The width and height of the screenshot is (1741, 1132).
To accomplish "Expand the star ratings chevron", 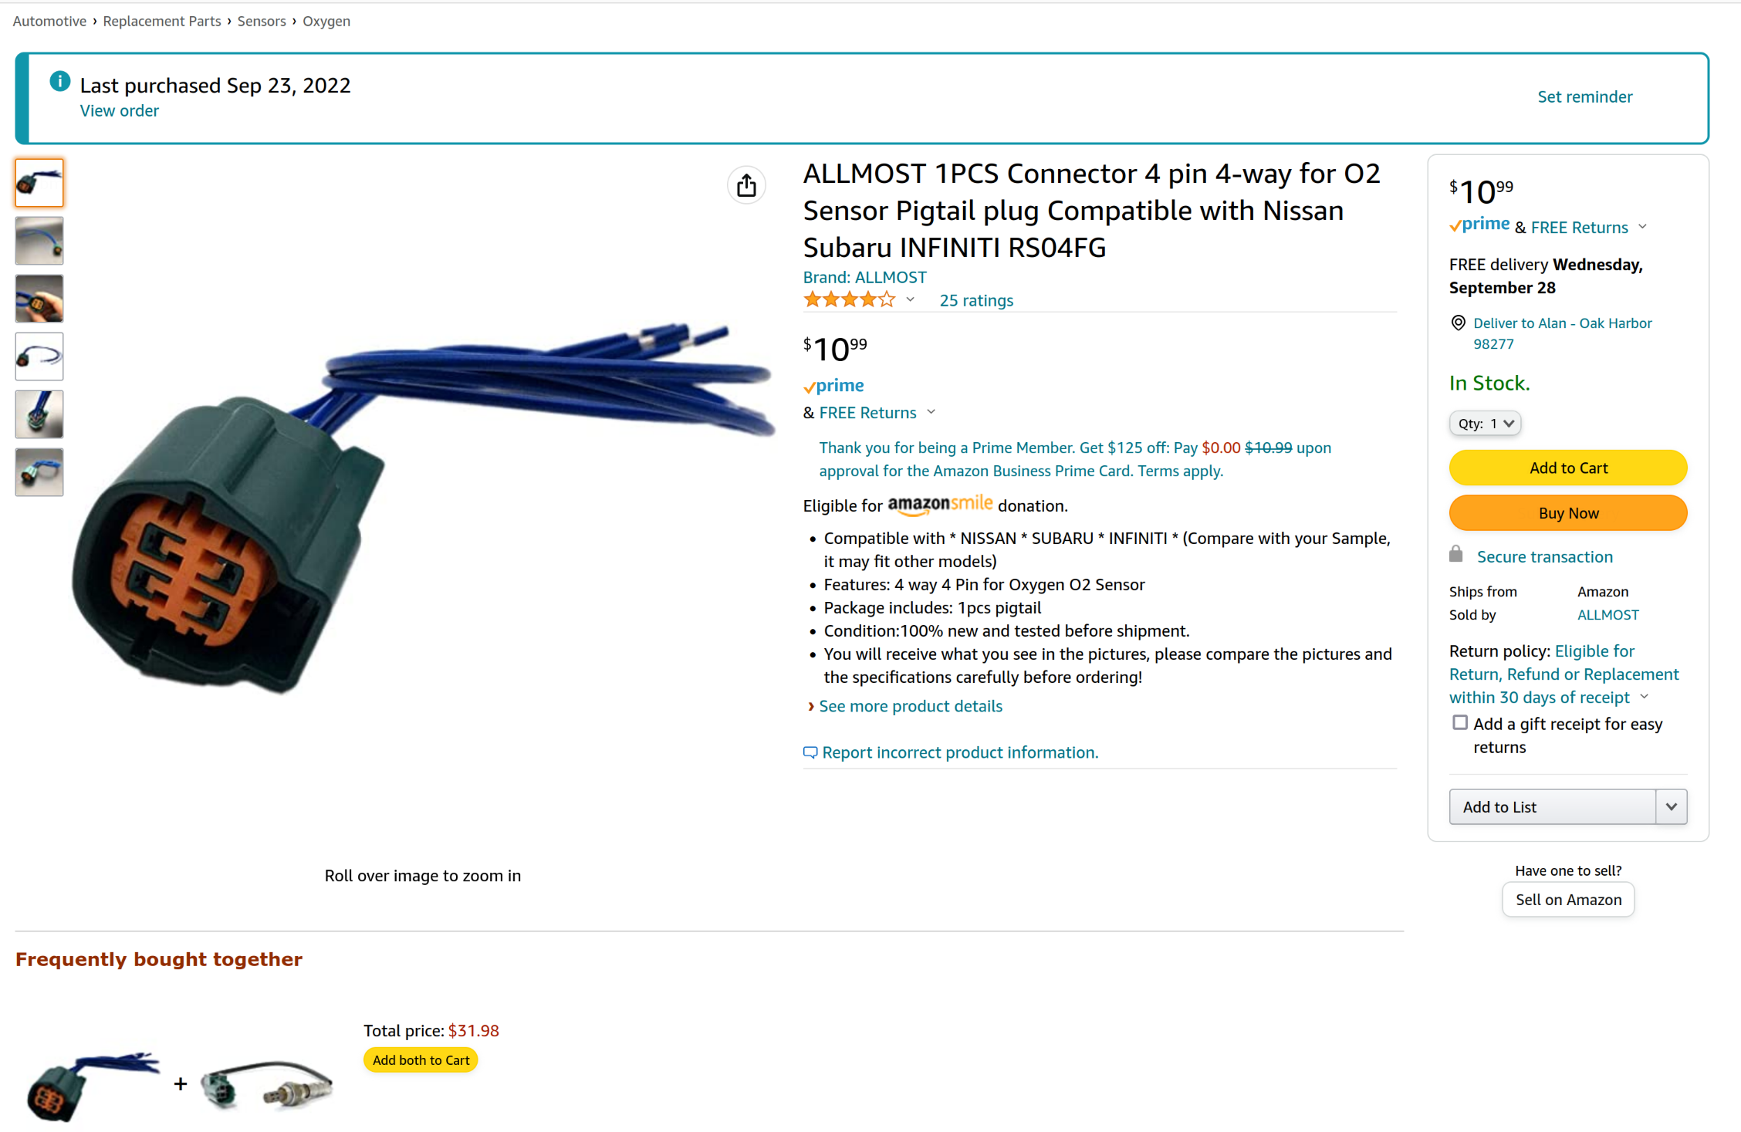I will coord(911,300).
